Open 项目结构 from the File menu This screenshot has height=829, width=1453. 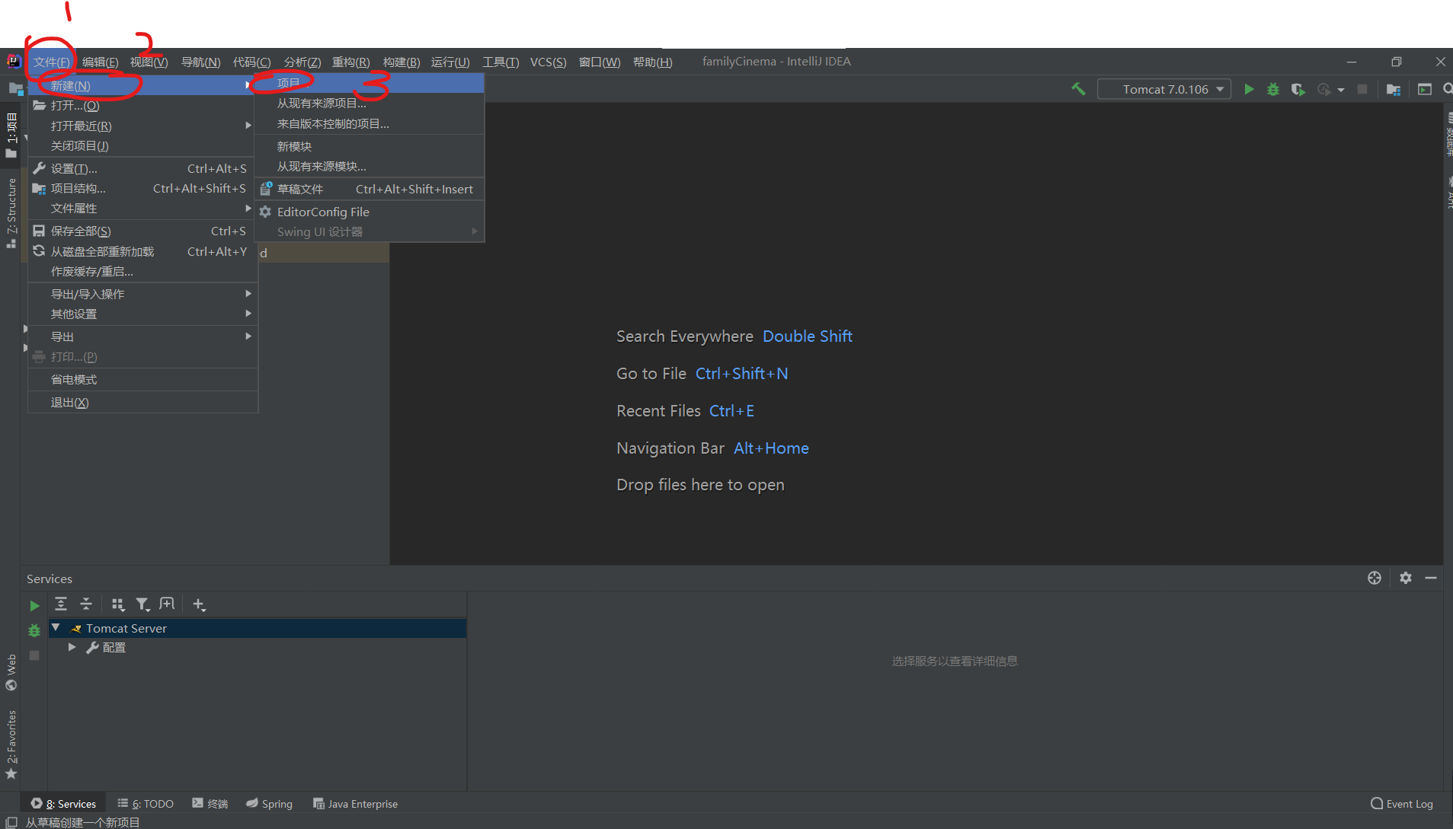point(143,188)
